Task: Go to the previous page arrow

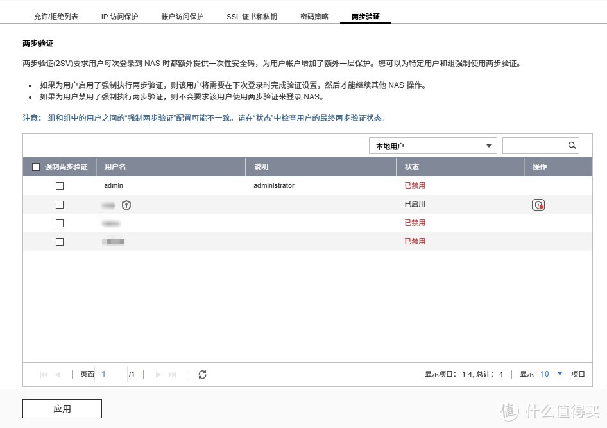Action: pos(58,374)
